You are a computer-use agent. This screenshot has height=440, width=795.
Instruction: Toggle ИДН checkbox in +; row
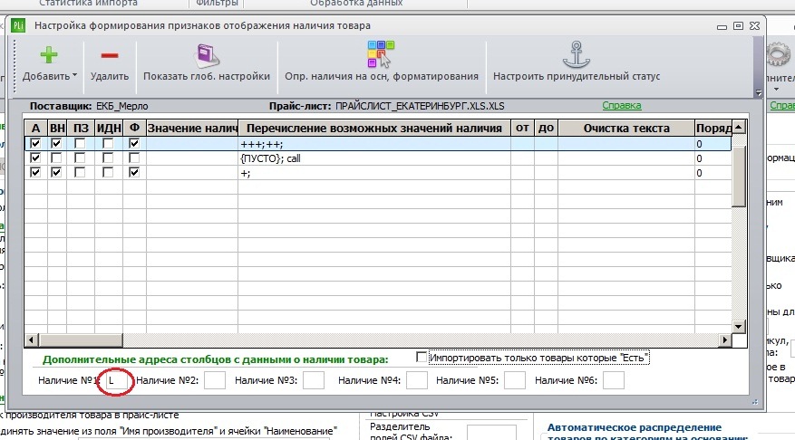[x=108, y=173]
